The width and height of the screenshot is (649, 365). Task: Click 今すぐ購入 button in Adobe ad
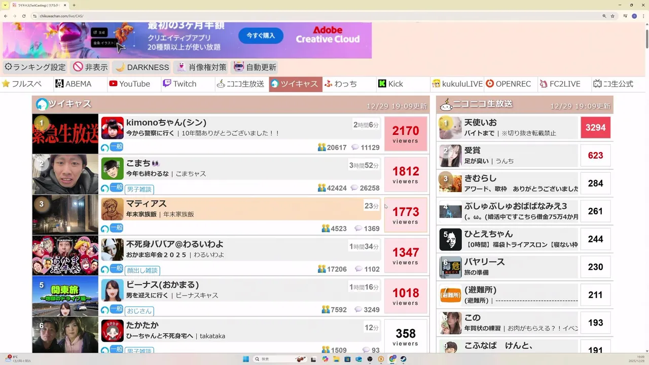[x=261, y=35]
